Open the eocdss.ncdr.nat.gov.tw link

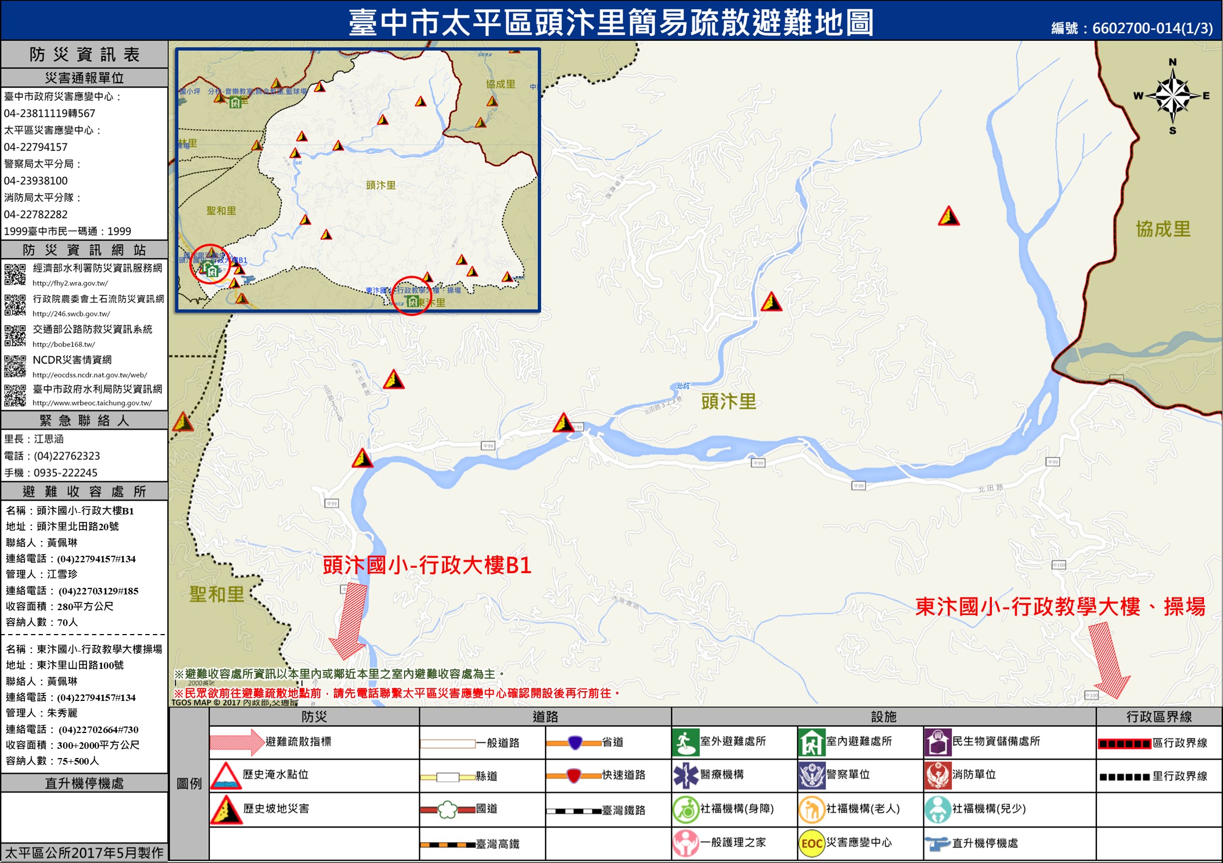pos(90,375)
